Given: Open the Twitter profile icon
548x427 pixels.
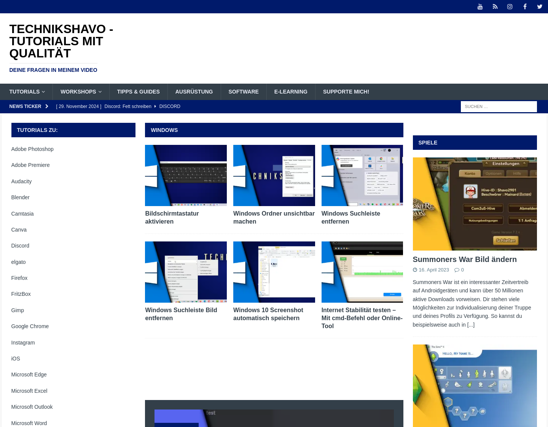Looking at the screenshot, I should click(x=540, y=6).
